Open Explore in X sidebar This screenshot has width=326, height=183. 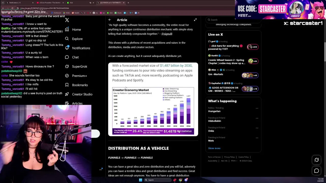pos(74,39)
